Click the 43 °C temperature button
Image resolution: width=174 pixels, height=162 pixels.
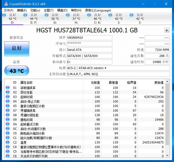(17, 71)
